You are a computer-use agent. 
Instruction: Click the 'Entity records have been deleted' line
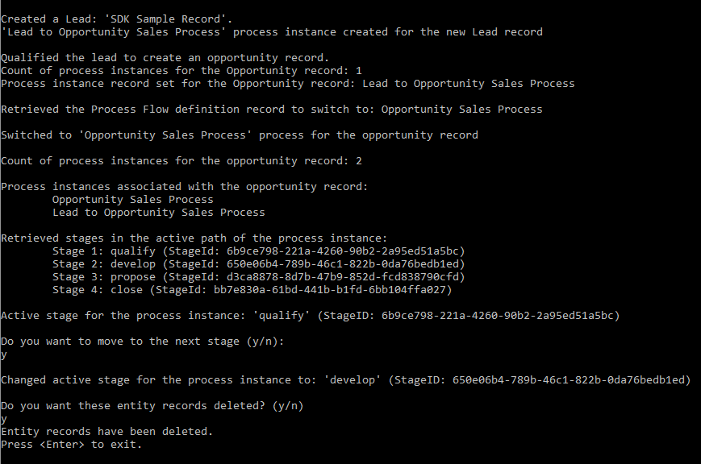click(106, 431)
